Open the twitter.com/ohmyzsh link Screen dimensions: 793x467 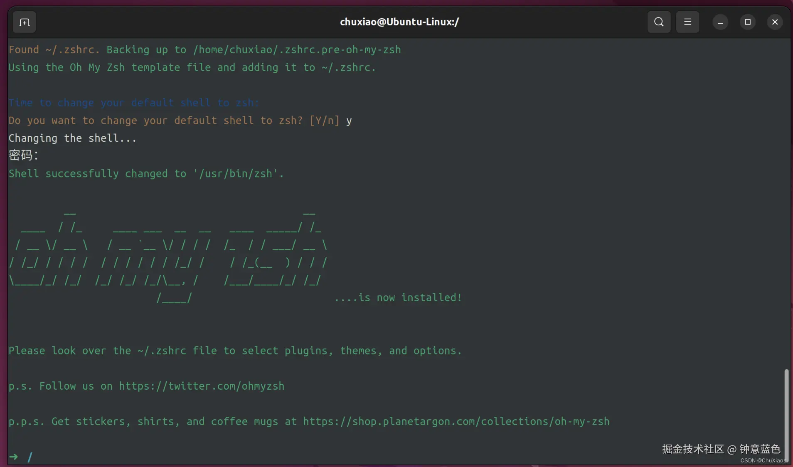click(202, 386)
